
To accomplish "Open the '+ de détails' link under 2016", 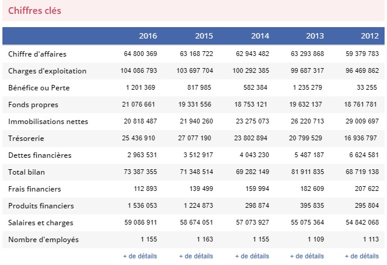I will [140, 256].
